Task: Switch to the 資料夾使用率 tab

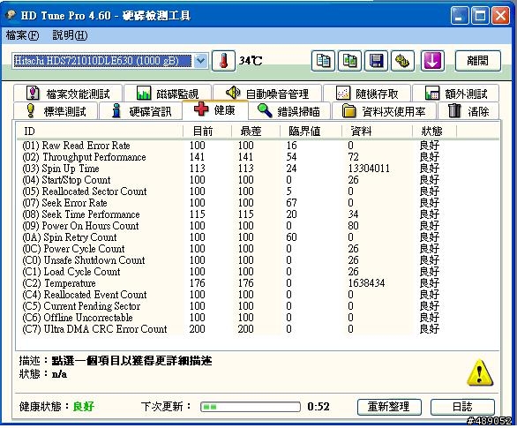Action: [384, 111]
